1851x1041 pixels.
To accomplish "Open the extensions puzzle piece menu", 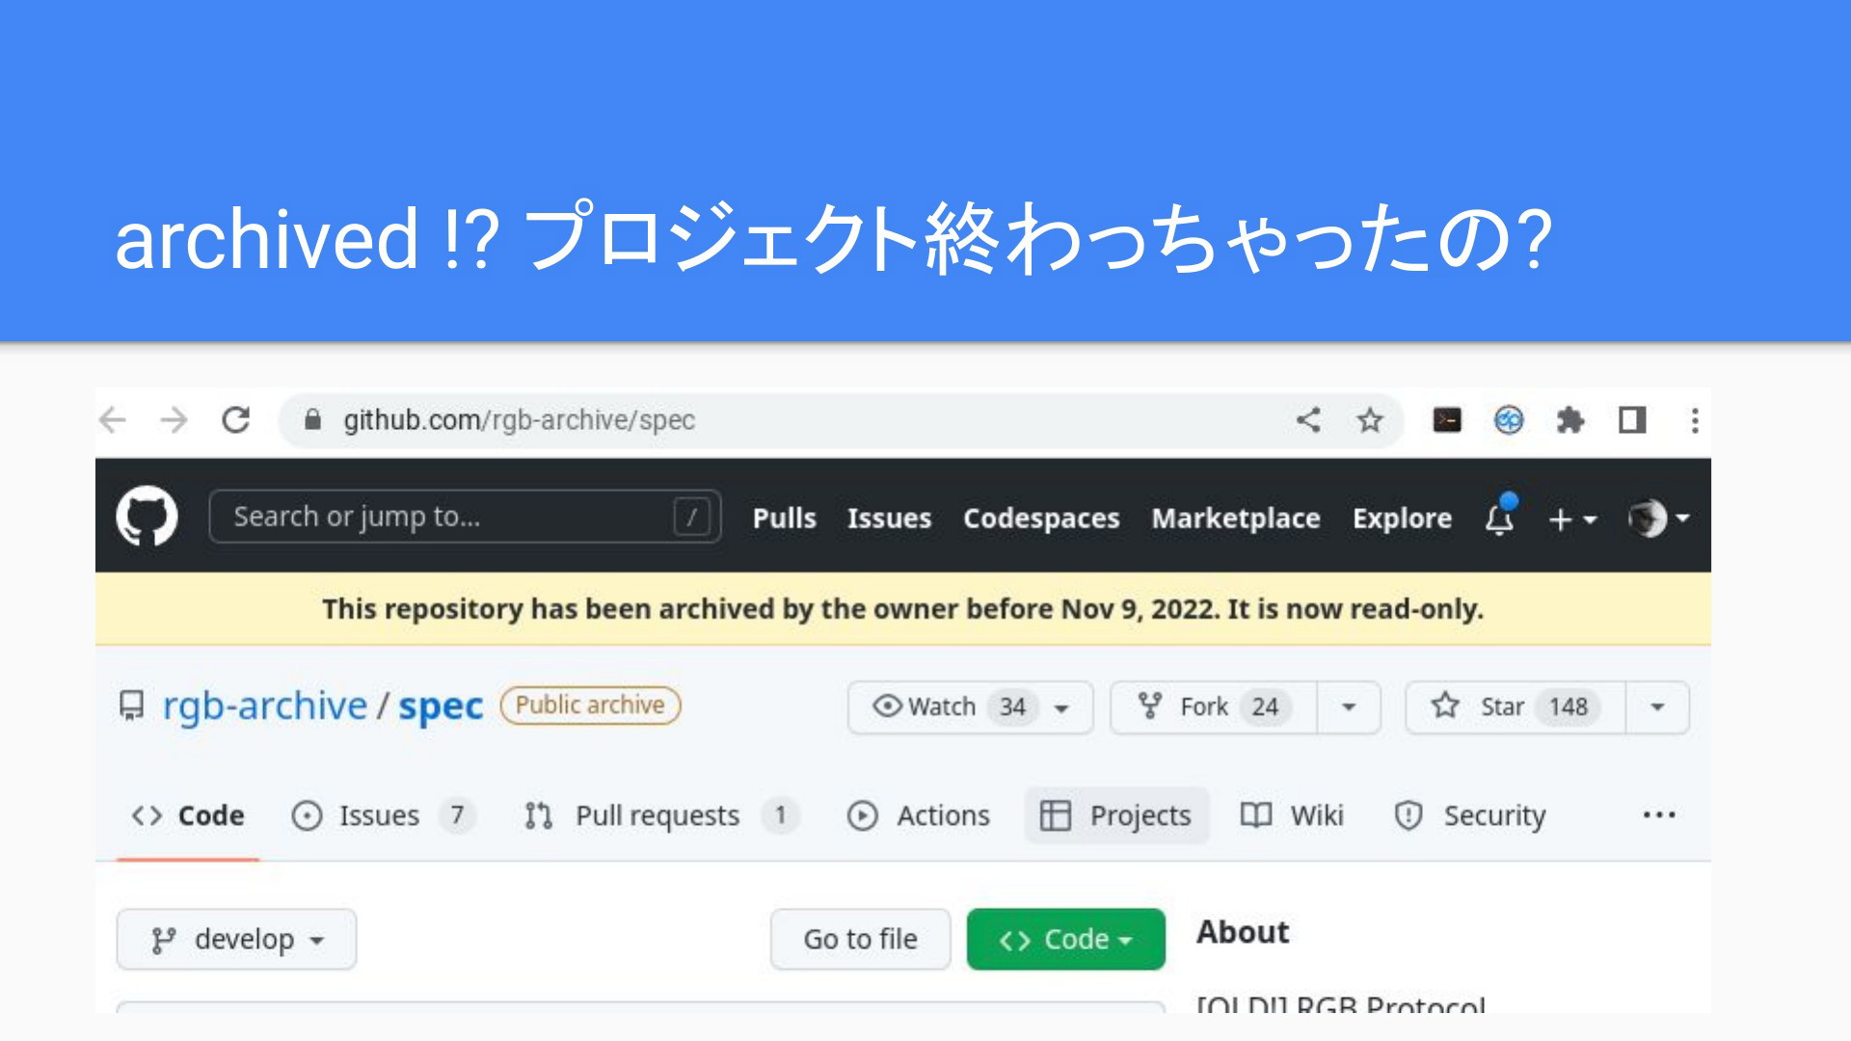I will [1570, 420].
